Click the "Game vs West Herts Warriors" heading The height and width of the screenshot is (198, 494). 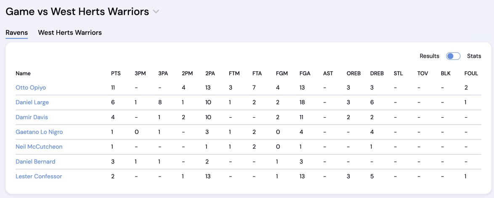click(77, 12)
